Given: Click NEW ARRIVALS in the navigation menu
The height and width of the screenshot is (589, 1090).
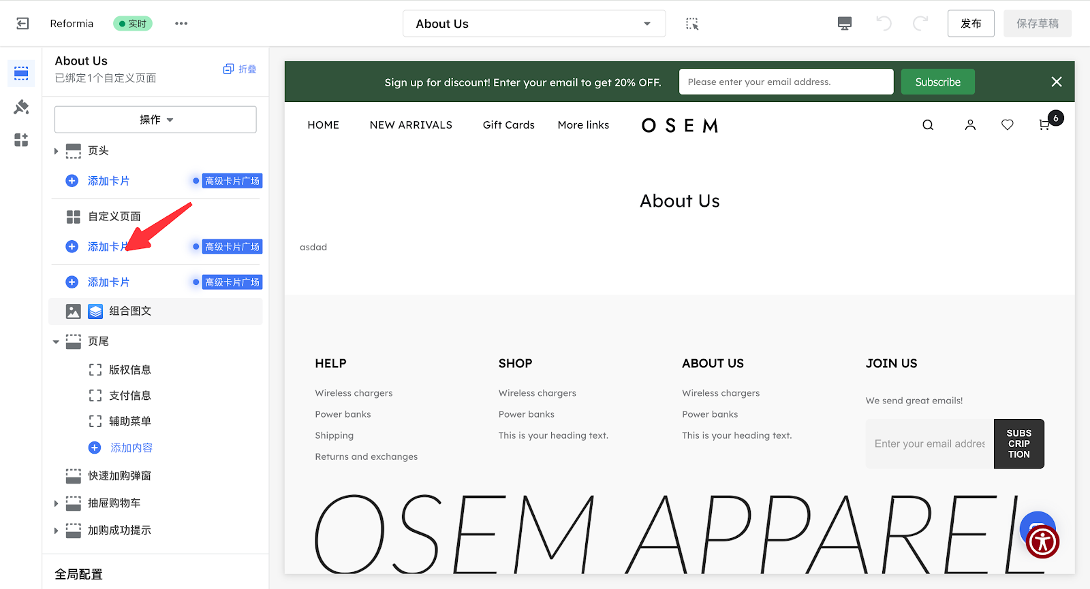Looking at the screenshot, I should [x=411, y=125].
